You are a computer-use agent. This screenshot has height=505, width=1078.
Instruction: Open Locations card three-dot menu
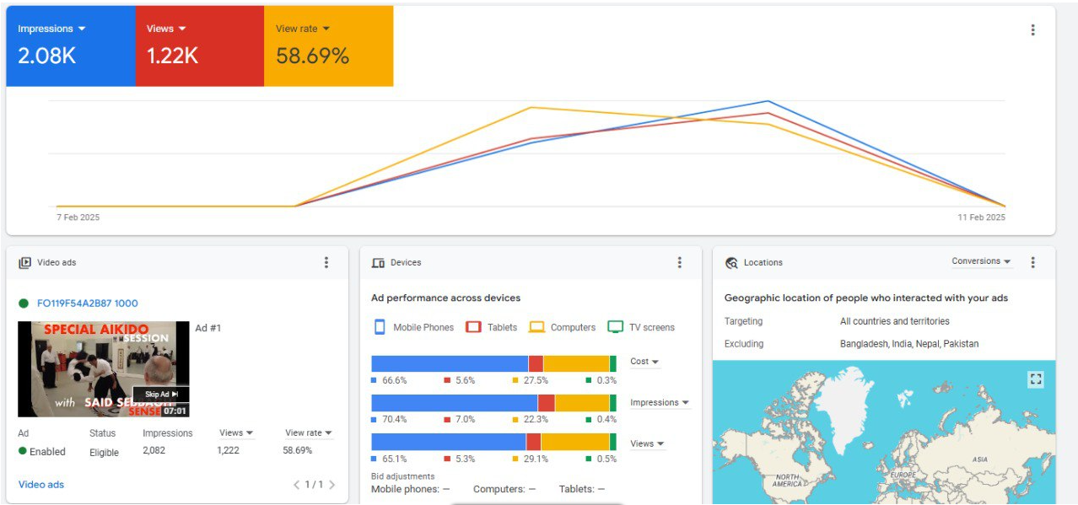(x=1032, y=262)
